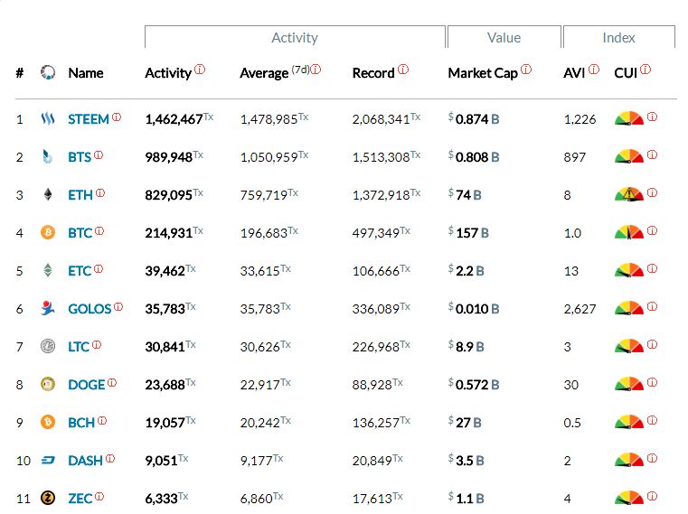Screen dimensions: 688x514
Task: Click the BCH orange coin logo
Action: (48, 422)
